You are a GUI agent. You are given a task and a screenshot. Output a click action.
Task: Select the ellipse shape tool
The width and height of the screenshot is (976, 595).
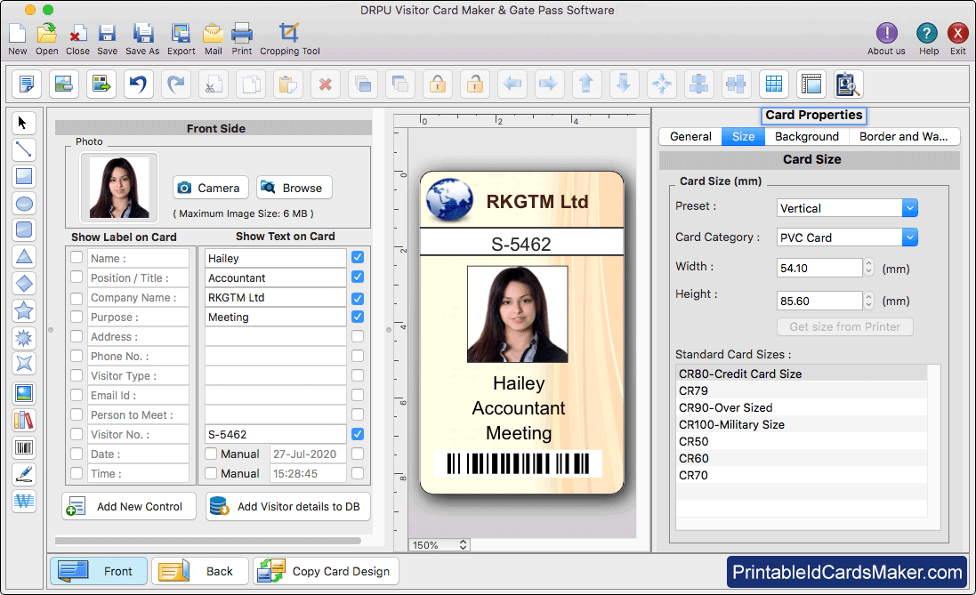[24, 203]
